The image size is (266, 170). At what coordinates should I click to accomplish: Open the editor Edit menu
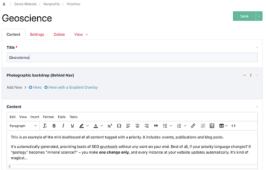13,117
